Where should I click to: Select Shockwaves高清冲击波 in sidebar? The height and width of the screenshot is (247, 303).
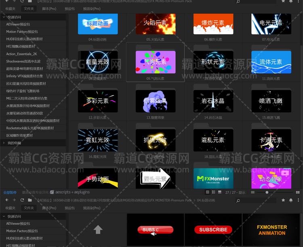(33, 61)
